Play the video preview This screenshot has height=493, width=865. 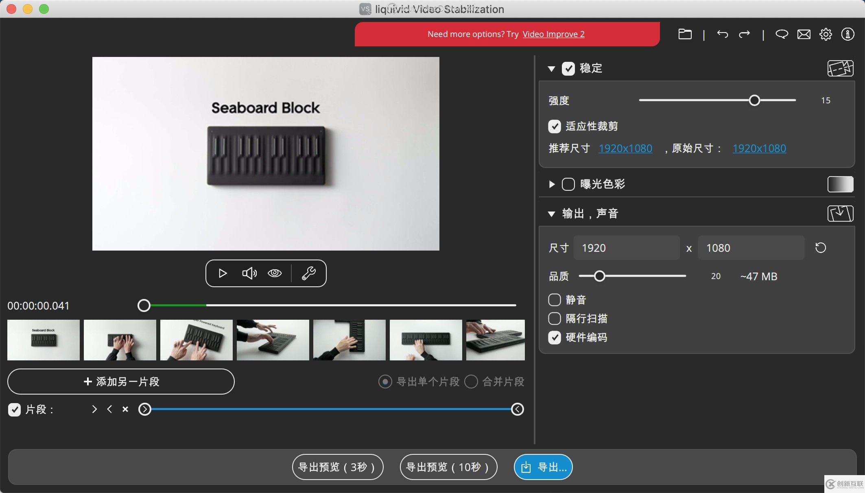coord(223,273)
